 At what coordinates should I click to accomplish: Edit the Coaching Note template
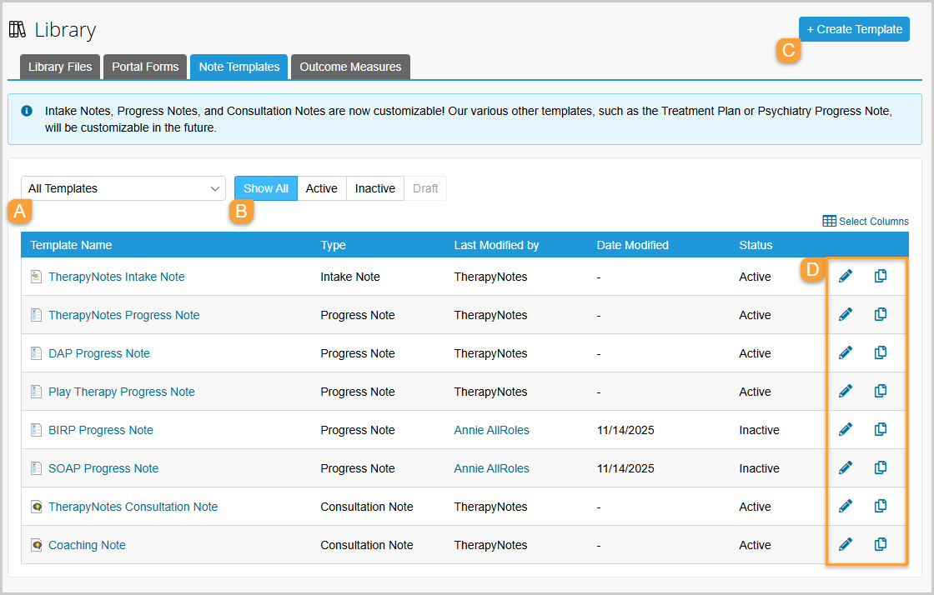tap(846, 544)
